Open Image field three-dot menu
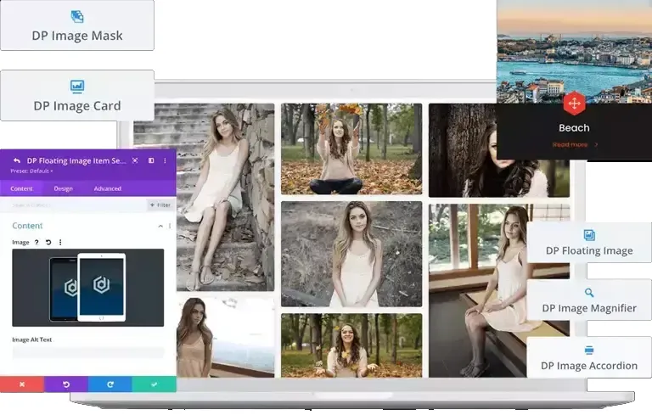This screenshot has width=652, height=415. pyautogui.click(x=60, y=242)
